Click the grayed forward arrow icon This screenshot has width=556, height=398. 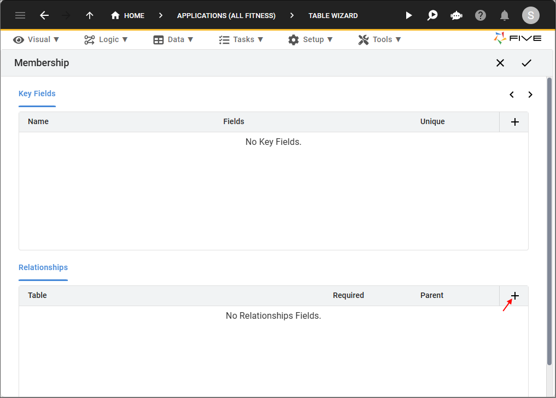pyautogui.click(x=66, y=15)
